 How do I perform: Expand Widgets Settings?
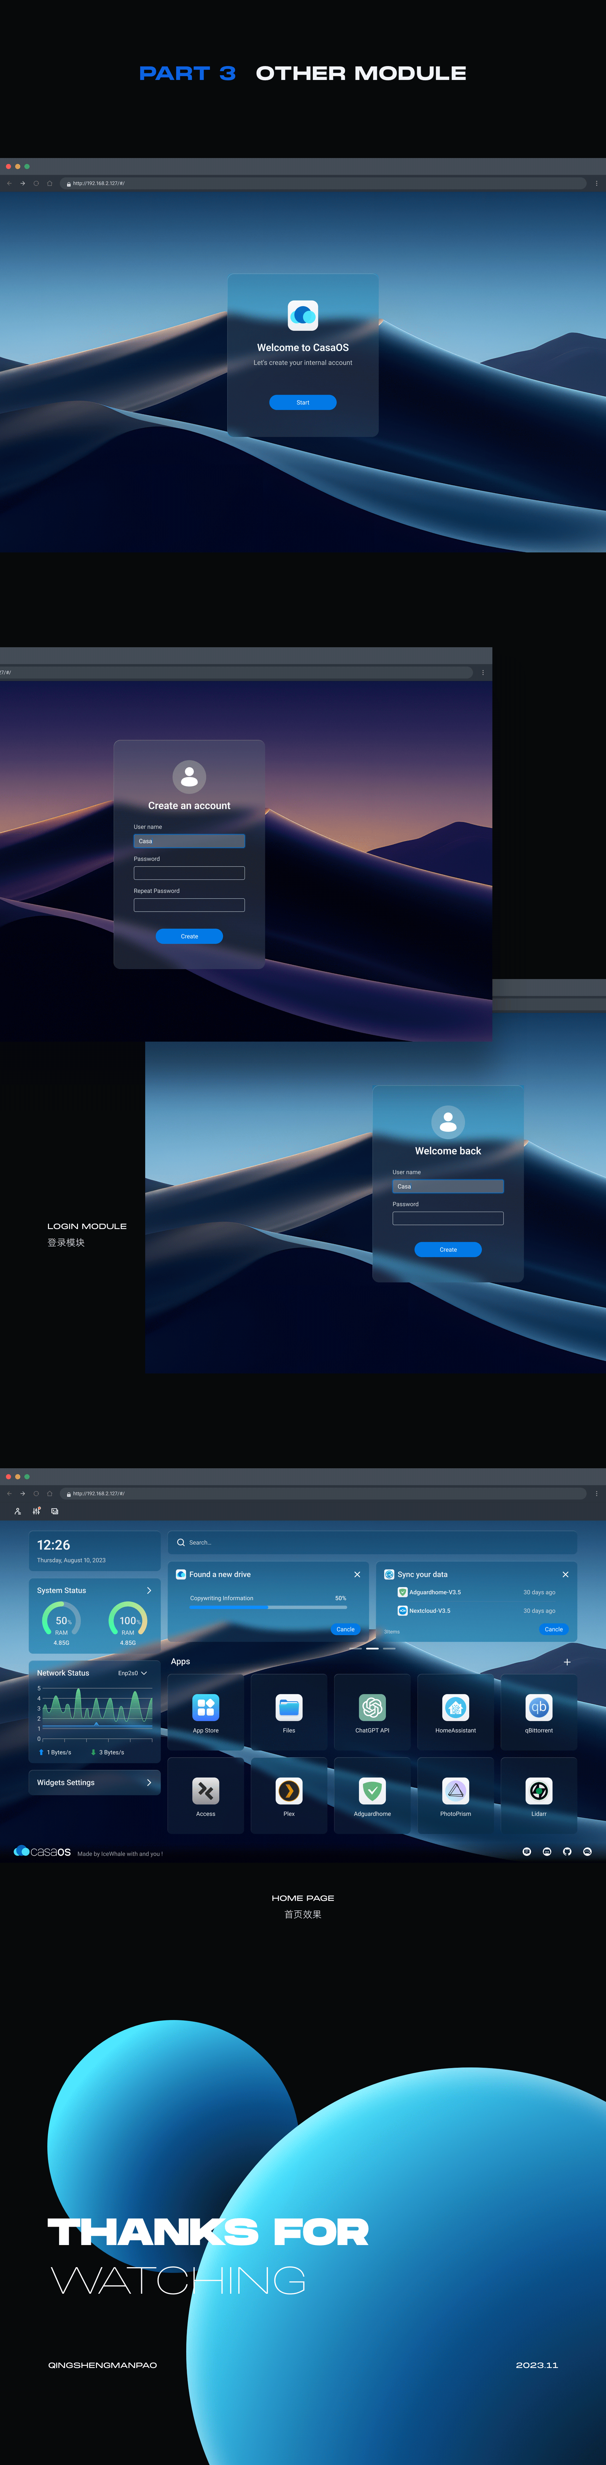[x=95, y=1783]
